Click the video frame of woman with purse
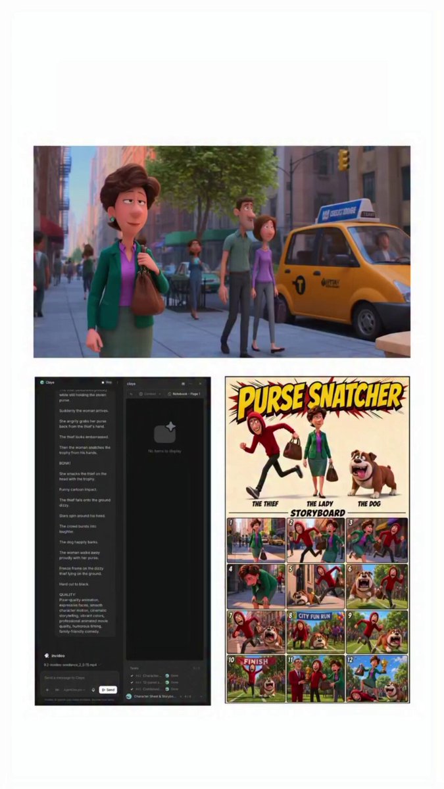 coord(222,252)
